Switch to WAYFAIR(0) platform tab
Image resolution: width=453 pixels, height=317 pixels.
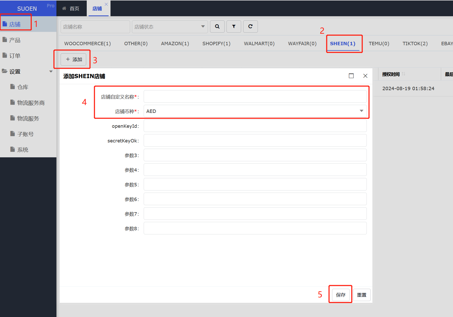pos(302,43)
